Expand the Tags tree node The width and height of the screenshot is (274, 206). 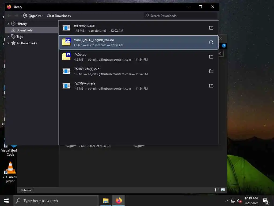tap(8, 36)
